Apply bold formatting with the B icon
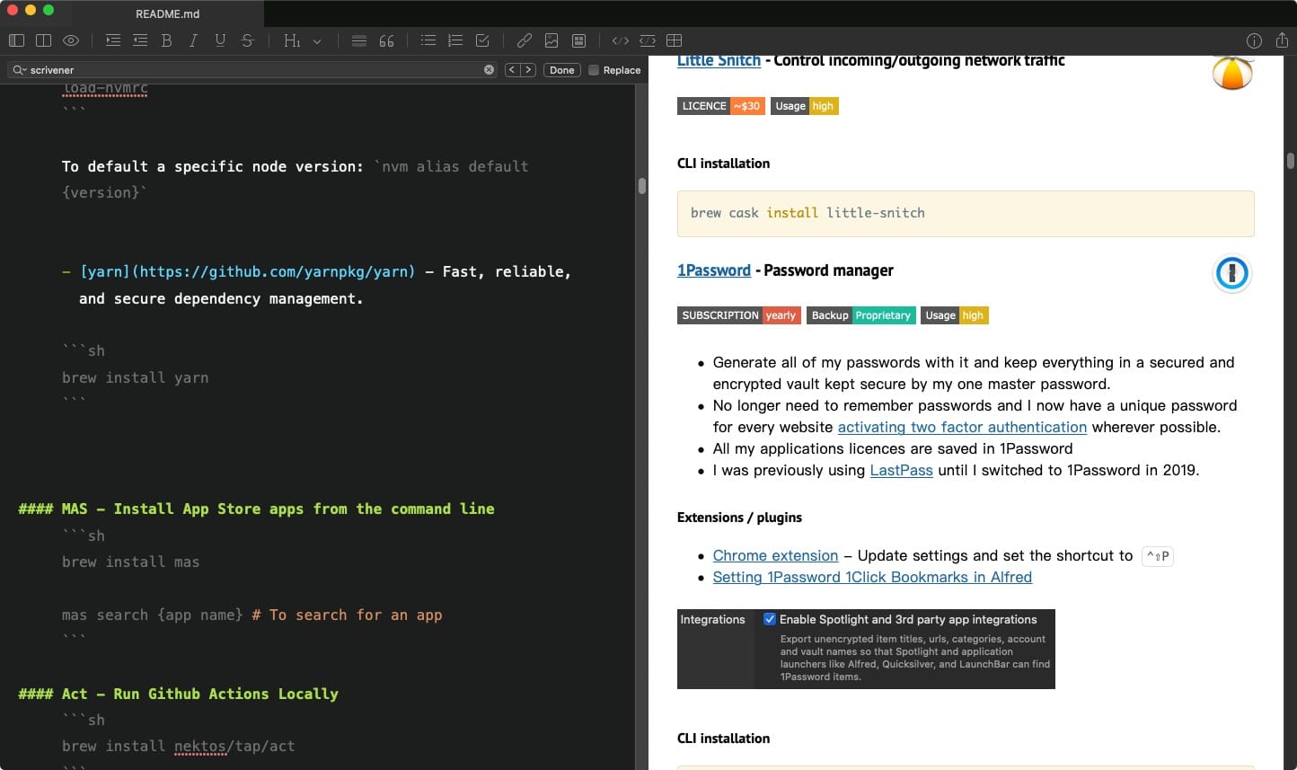This screenshot has height=770, width=1297. click(x=166, y=40)
